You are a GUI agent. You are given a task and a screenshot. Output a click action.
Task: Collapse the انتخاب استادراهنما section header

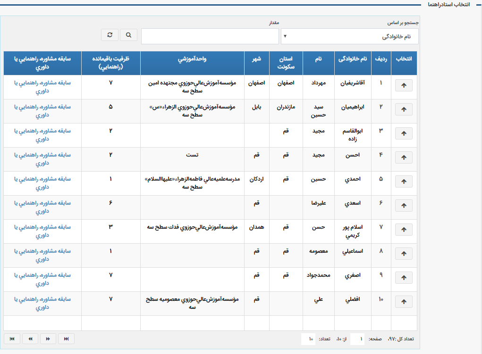[449, 4]
